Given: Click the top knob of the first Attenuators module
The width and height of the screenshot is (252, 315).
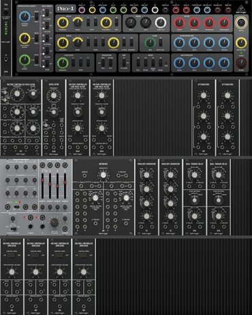Looking at the screenshot, I should [204, 95].
